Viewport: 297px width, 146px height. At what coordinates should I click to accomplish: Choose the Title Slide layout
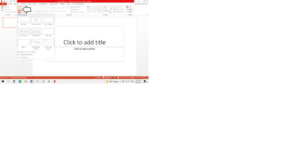point(24,21)
